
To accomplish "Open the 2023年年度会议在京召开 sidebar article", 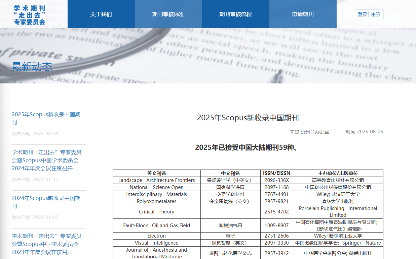I will (47, 244).
